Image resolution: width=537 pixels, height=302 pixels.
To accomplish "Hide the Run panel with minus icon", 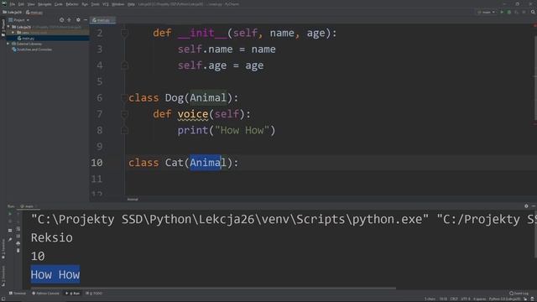I will coord(534,206).
